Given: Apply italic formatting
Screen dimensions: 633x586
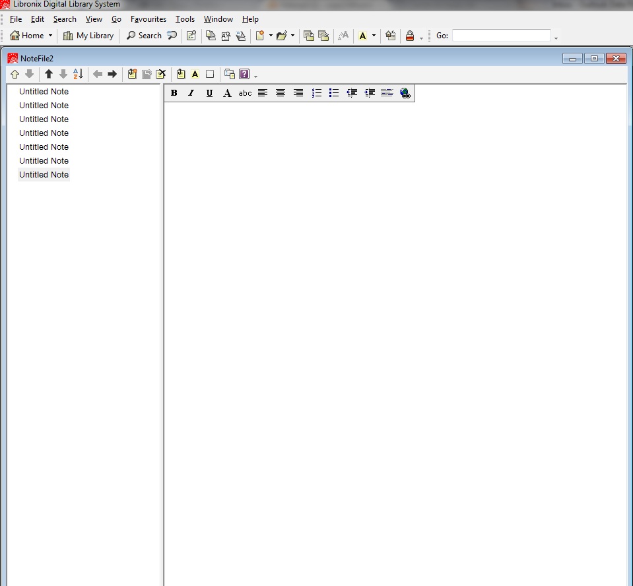Looking at the screenshot, I should click(191, 93).
